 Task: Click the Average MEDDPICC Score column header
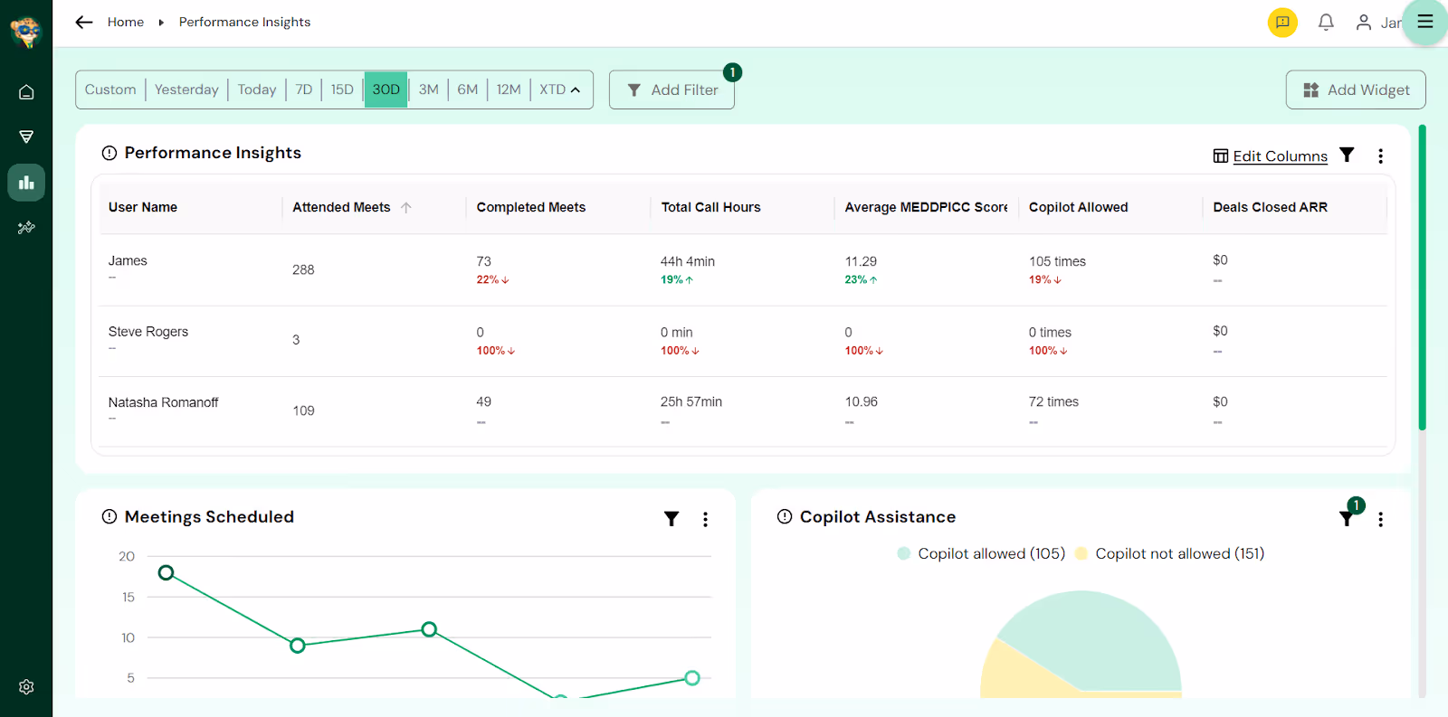(926, 207)
